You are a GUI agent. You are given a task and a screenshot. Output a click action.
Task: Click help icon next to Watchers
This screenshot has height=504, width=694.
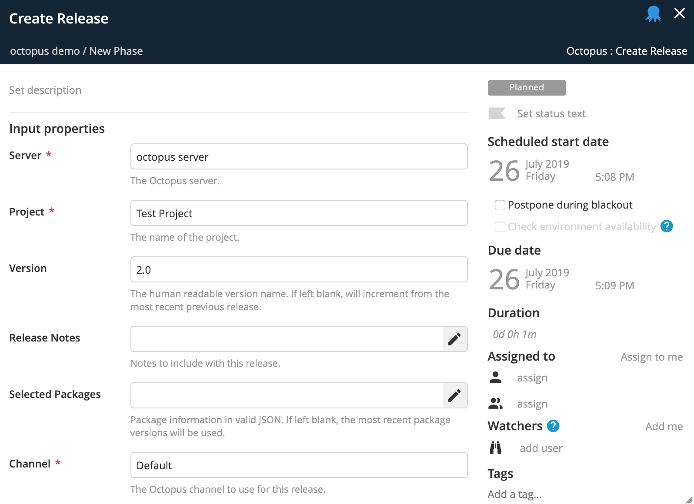(553, 426)
